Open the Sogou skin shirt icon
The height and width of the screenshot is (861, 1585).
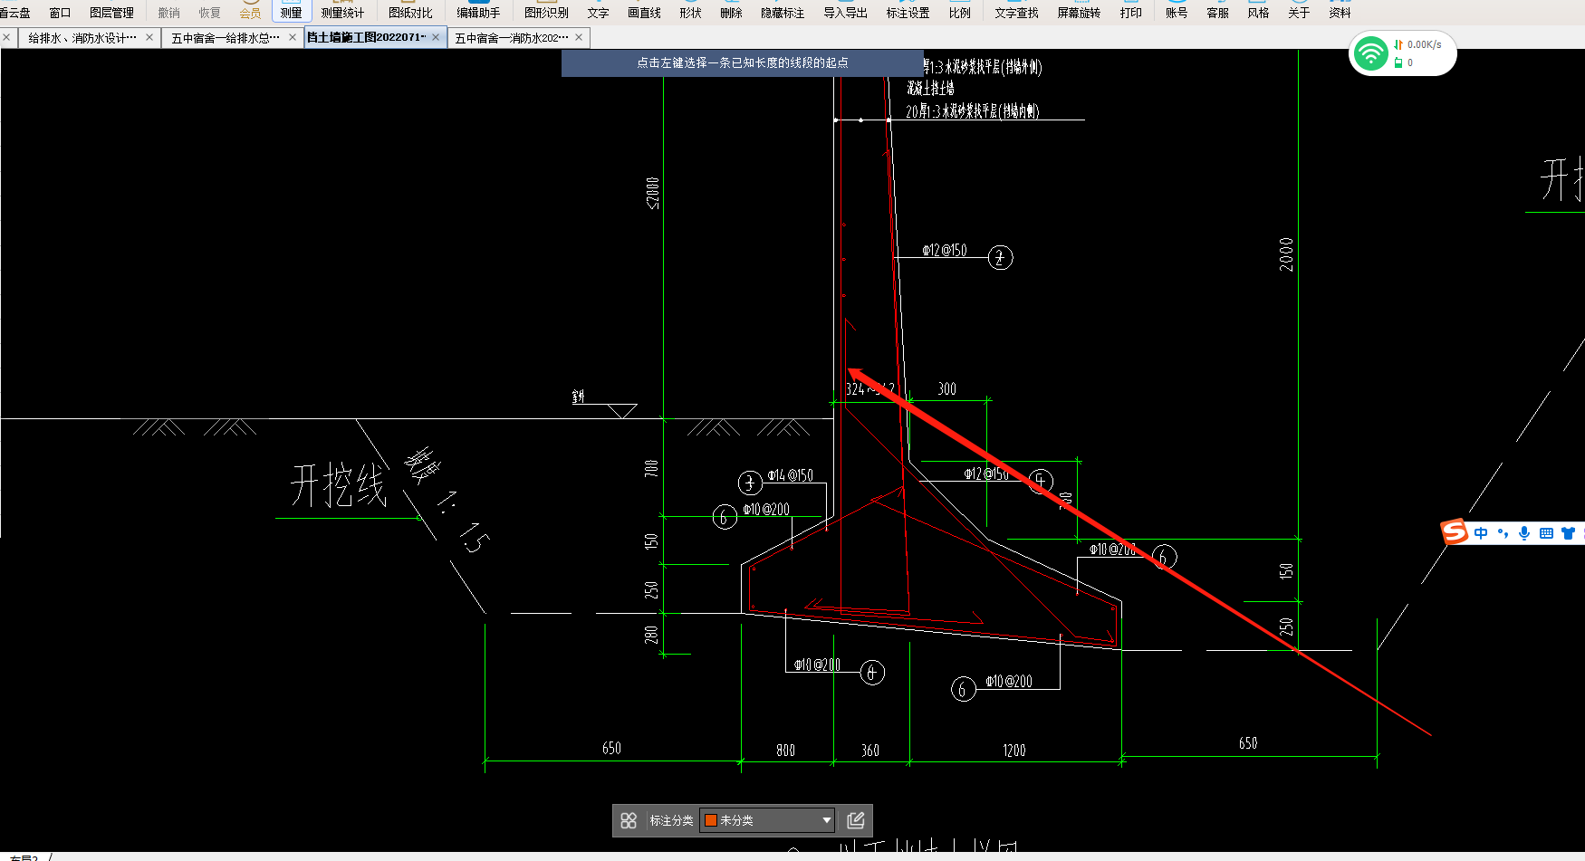point(1568,533)
